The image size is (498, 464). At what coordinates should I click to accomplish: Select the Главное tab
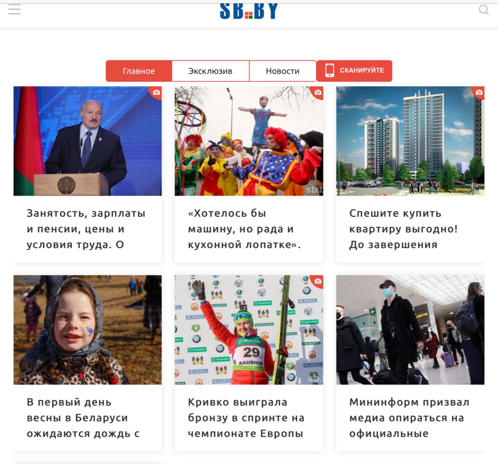139,71
